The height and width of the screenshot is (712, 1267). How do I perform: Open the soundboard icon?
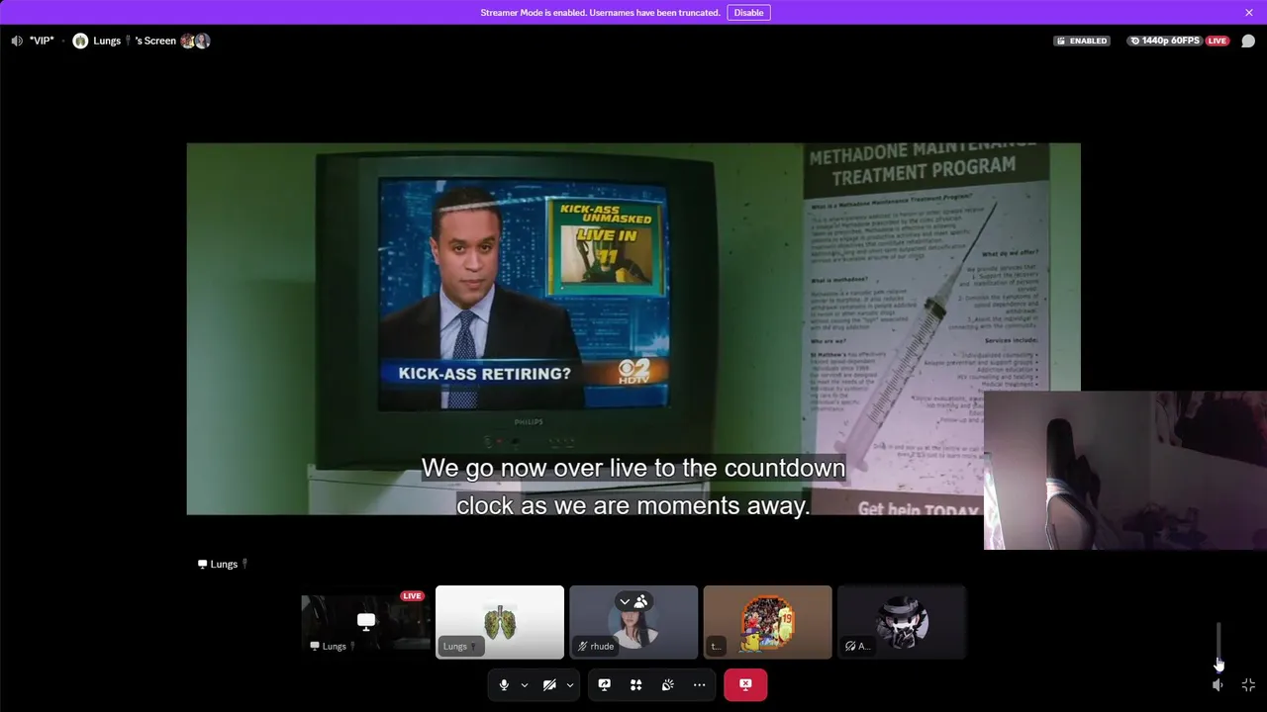(667, 684)
